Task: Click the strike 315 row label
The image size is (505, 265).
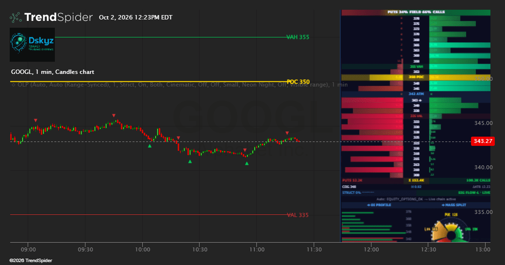Action: tap(417, 159)
